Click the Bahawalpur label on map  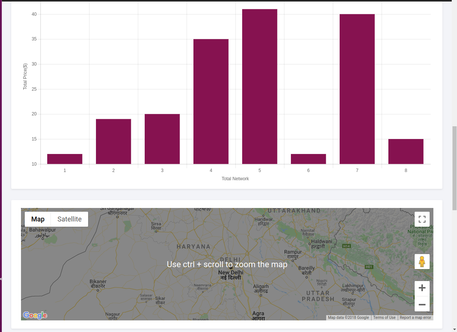pyautogui.click(x=42, y=232)
